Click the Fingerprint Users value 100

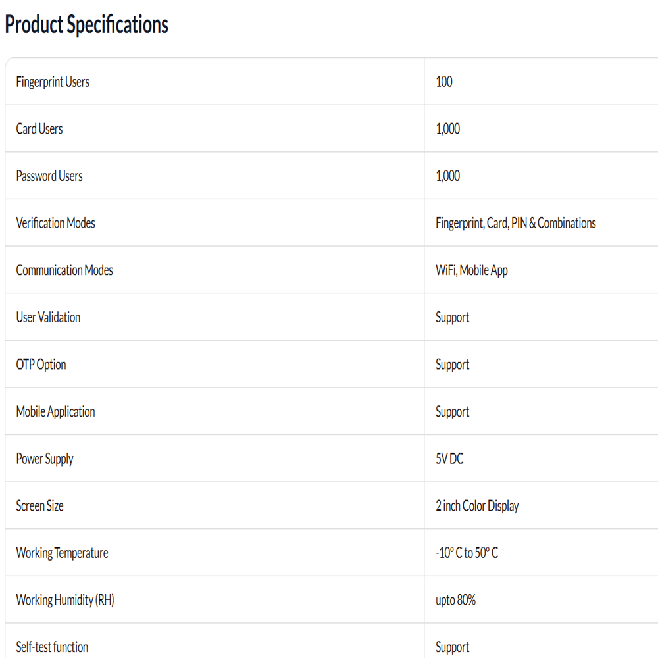coord(444,82)
